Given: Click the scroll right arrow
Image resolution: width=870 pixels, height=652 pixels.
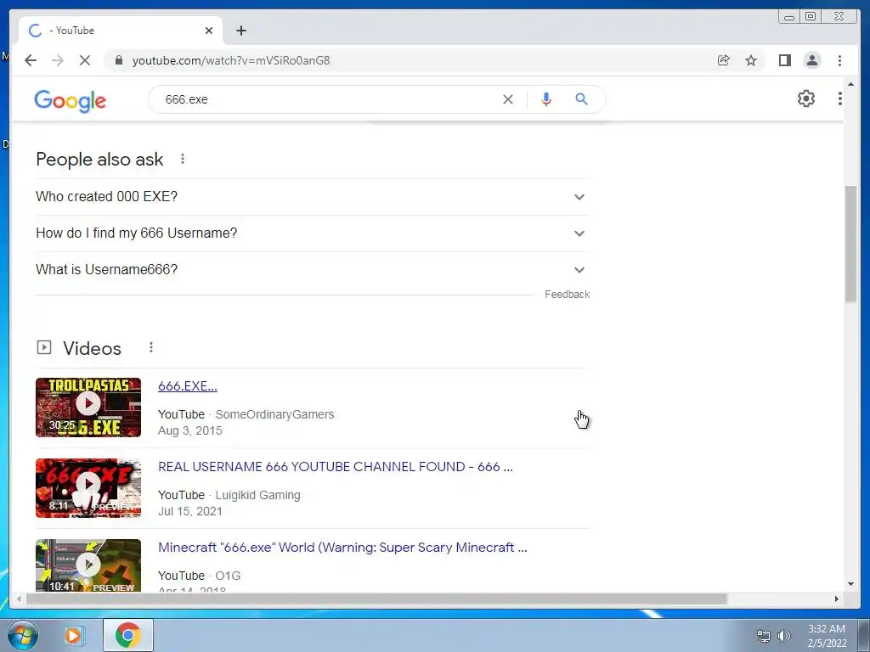Looking at the screenshot, I should 837,599.
